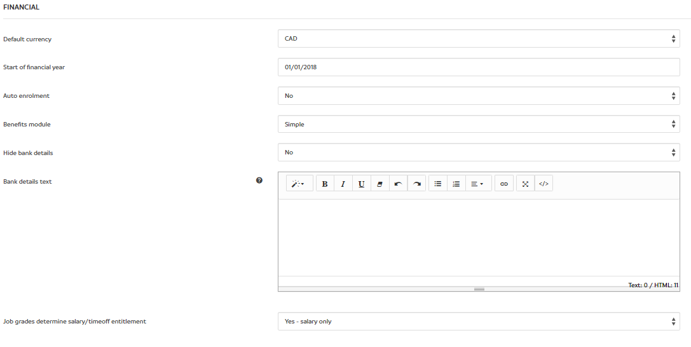Screen dimensions: 691x347
Task: Toggle HTML code view
Action: 544,184
